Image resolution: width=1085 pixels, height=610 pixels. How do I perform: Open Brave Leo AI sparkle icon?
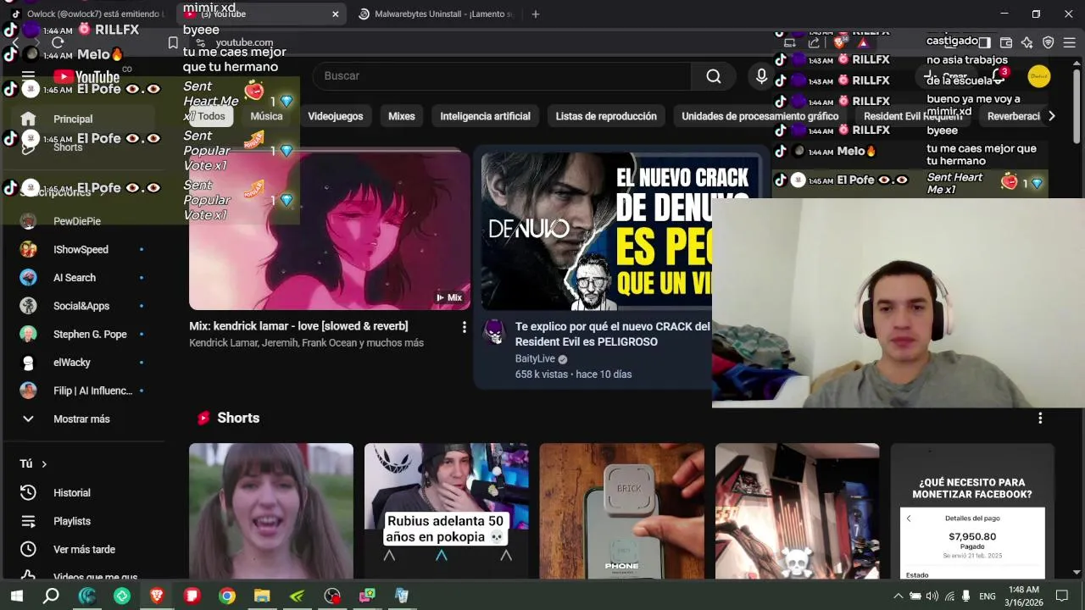pyautogui.click(x=1027, y=42)
